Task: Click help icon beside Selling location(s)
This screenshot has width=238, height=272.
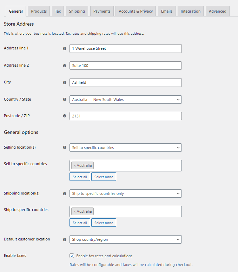Action: click(x=65, y=148)
